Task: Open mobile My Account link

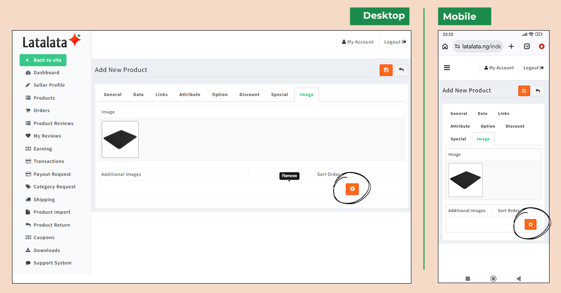Action: [x=499, y=68]
